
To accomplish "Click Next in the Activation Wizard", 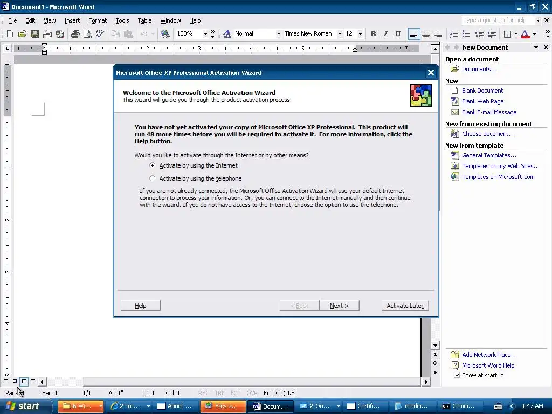I will 339,306.
